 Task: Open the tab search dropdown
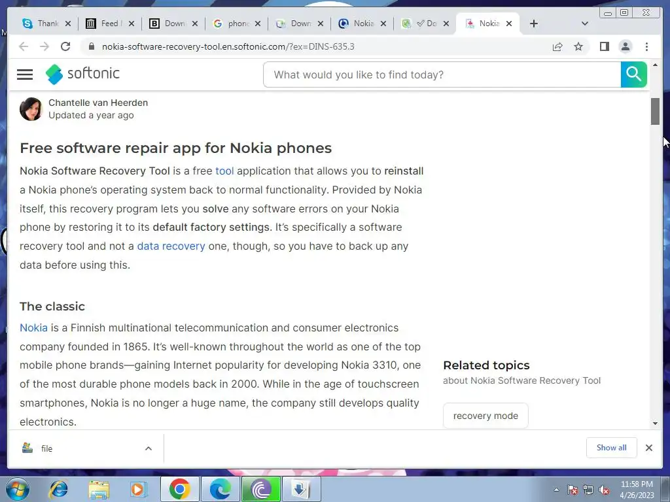point(585,24)
